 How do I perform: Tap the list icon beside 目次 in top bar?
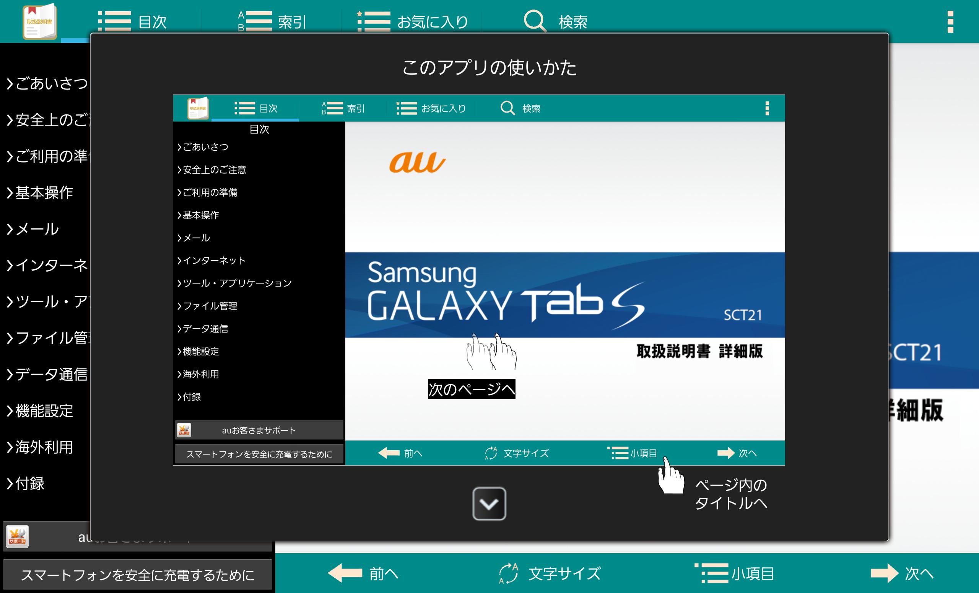pos(114,21)
